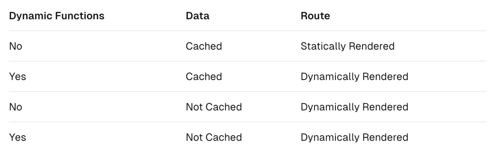Click Dynamically Rendered in the second row
The height and width of the screenshot is (166, 504).
pos(354,77)
